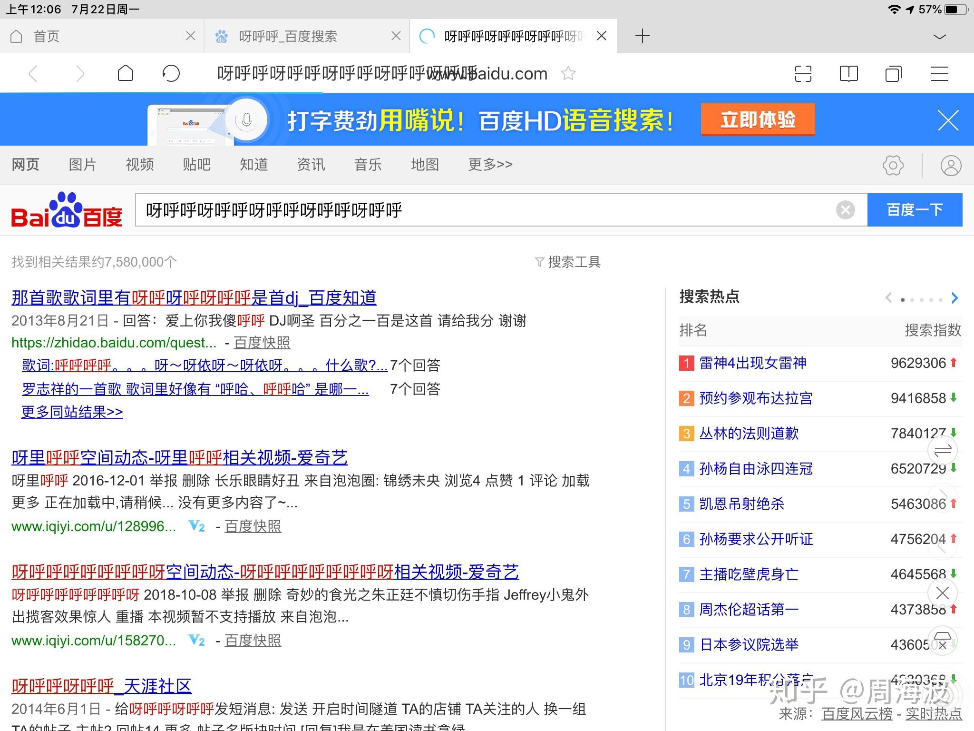Open the bookmarks book icon
The width and height of the screenshot is (974, 731).
tap(849, 74)
